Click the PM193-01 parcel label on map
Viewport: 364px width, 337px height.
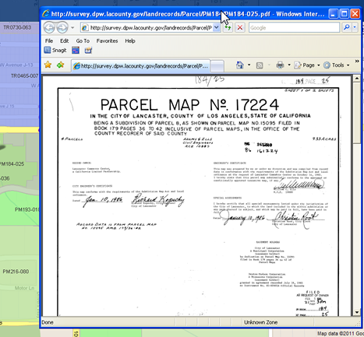tap(27, 209)
